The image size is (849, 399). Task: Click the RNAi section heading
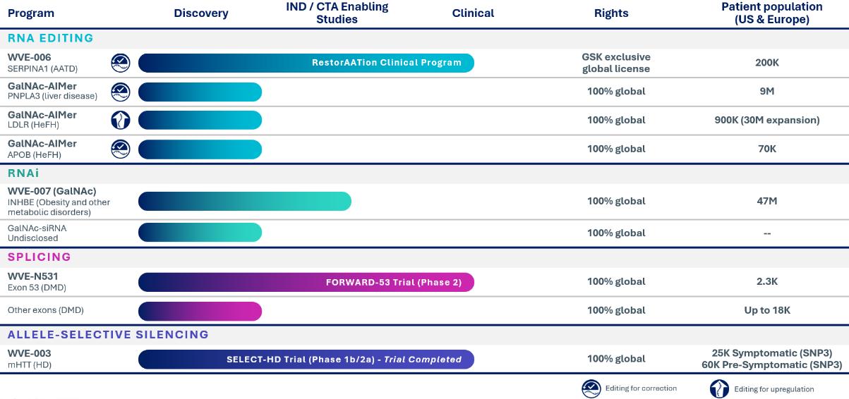pyautogui.click(x=23, y=173)
